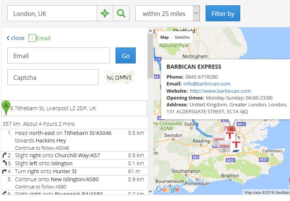Select the green A marker pin icon
This screenshot has height=201, width=290.
pyautogui.click(x=6, y=108)
